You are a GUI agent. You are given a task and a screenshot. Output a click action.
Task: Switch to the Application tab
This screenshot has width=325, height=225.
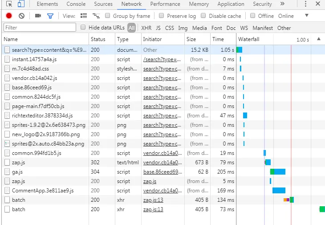pos(231,4)
